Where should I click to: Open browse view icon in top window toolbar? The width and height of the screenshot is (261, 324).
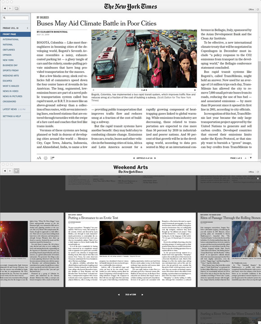(x=17, y=9)
